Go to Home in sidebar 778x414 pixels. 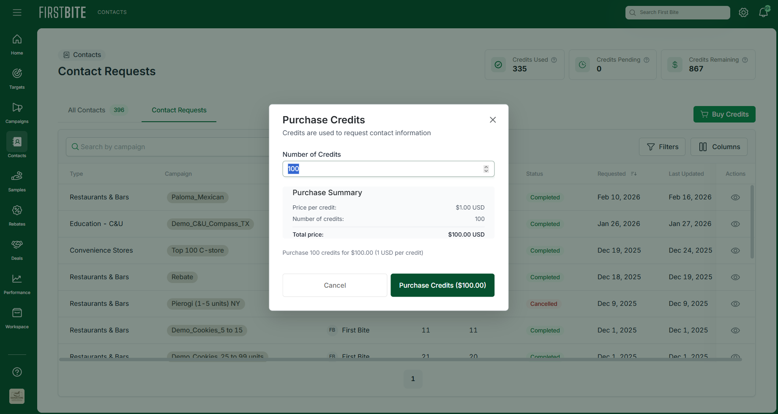pyautogui.click(x=17, y=45)
